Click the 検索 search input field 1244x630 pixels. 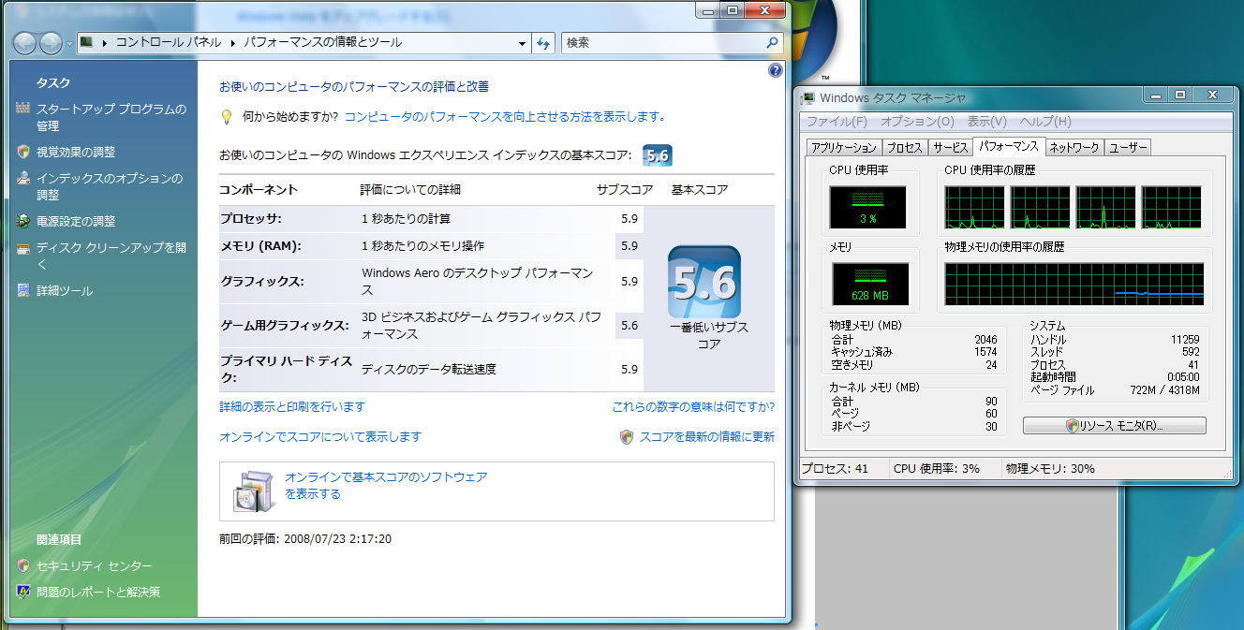[662, 43]
